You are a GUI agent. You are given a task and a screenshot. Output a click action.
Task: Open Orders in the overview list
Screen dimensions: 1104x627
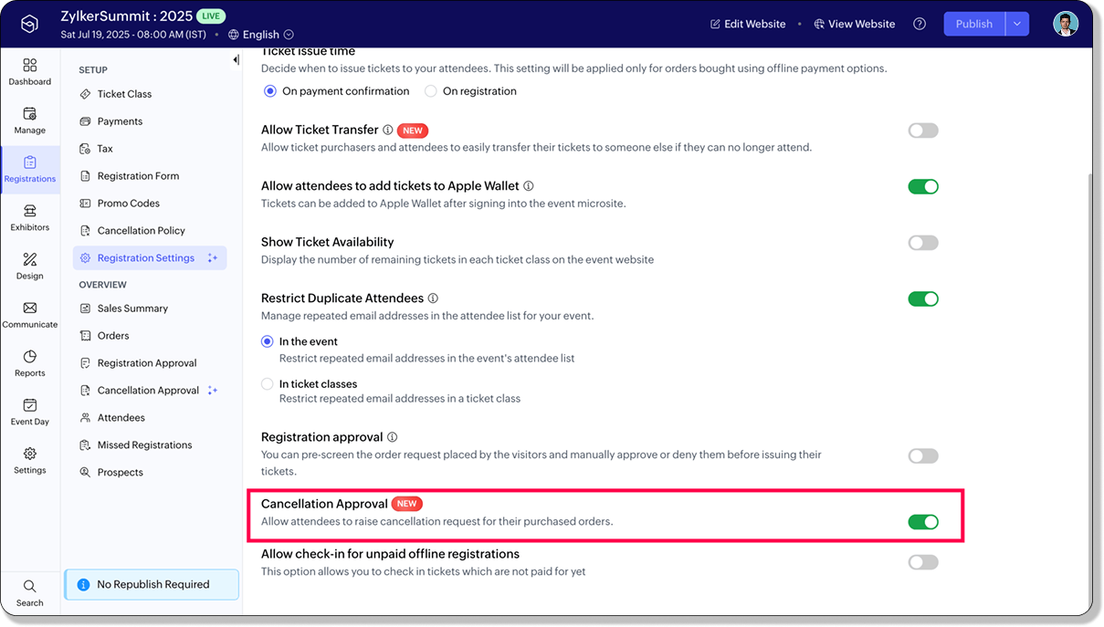click(x=105, y=336)
